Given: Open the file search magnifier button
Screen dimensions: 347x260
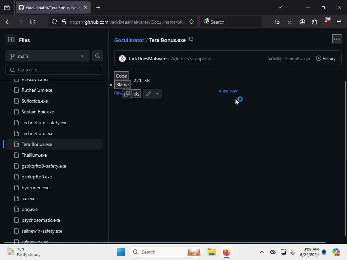Looking at the screenshot, I should pos(97,56).
